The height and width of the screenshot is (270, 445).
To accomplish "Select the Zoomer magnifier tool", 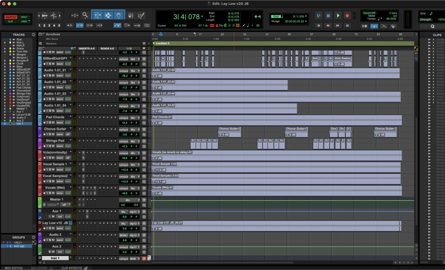I will tap(85, 15).
